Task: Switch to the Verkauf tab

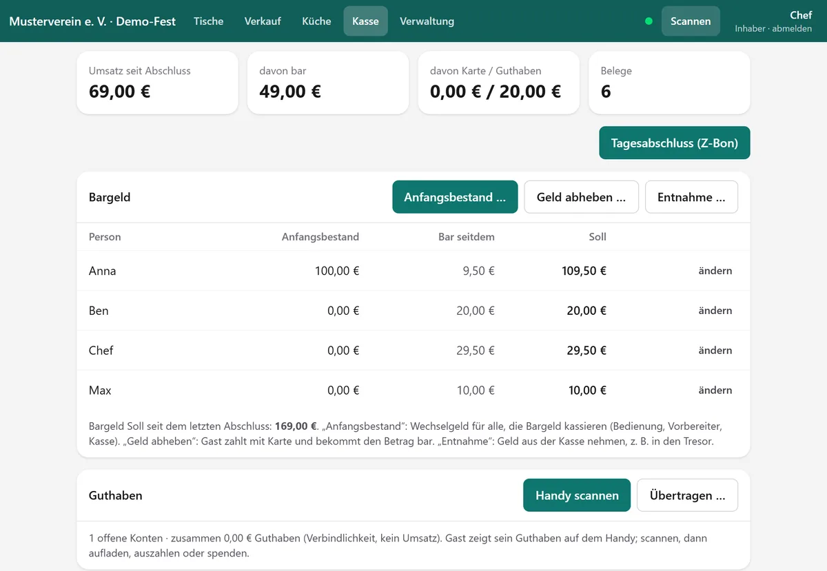Action: 263,21
